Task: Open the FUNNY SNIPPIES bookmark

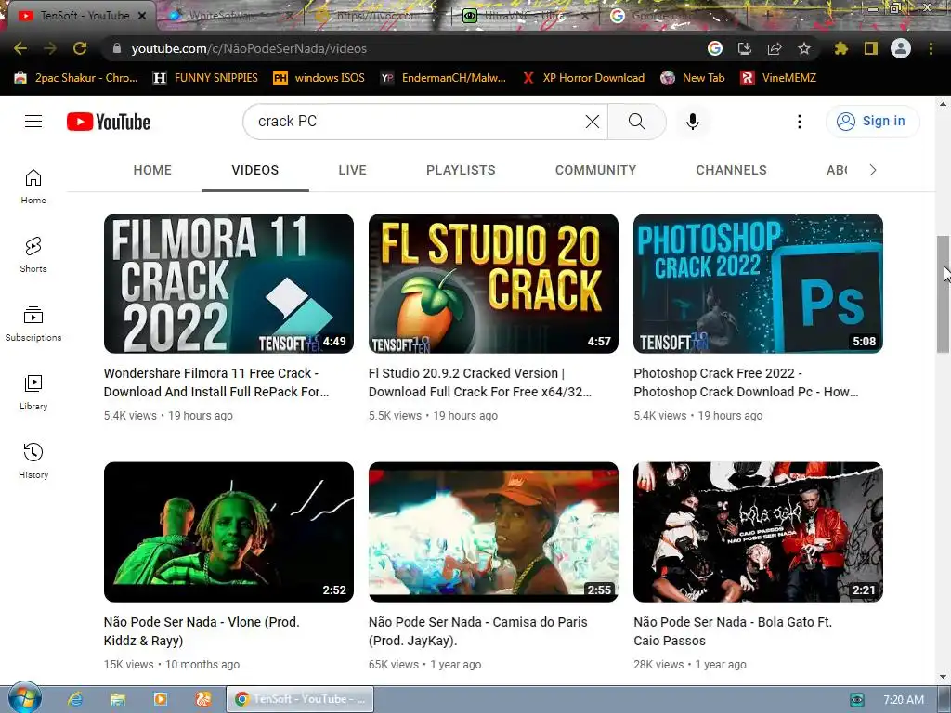Action: [x=205, y=78]
